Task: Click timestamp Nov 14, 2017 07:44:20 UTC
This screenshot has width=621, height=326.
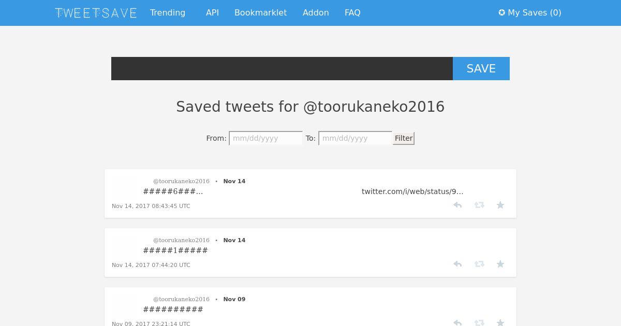Action: coord(151,265)
